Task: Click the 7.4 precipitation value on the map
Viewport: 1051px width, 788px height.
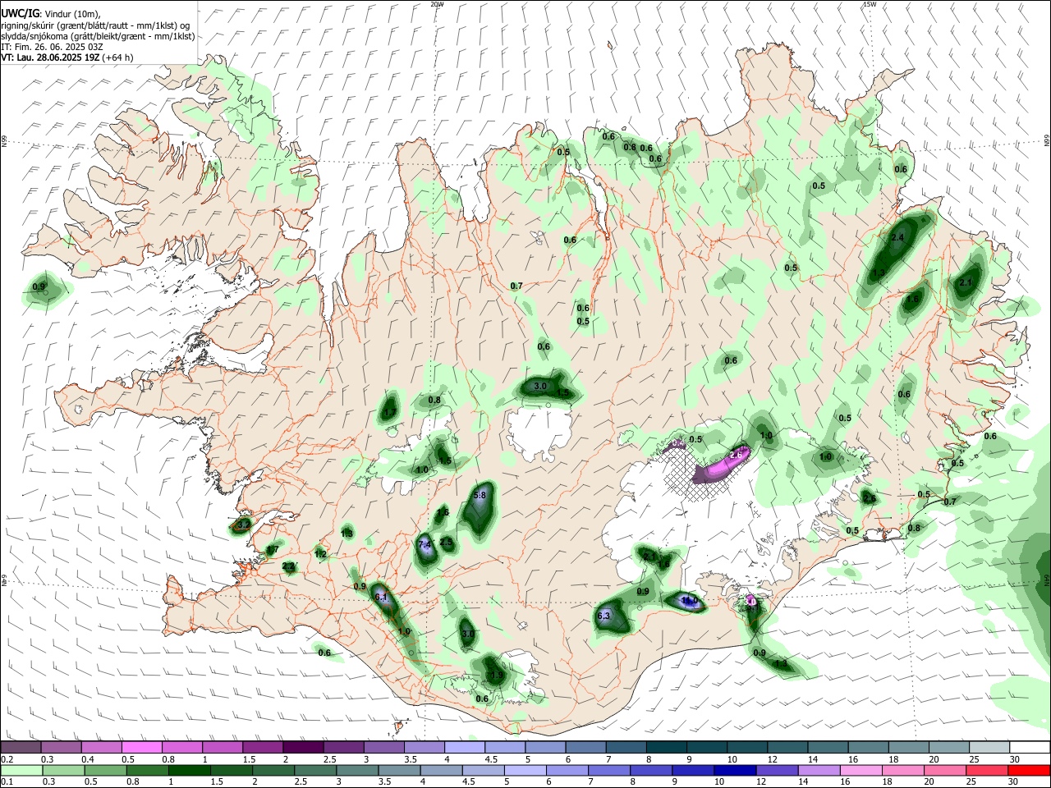Action: 425,544
